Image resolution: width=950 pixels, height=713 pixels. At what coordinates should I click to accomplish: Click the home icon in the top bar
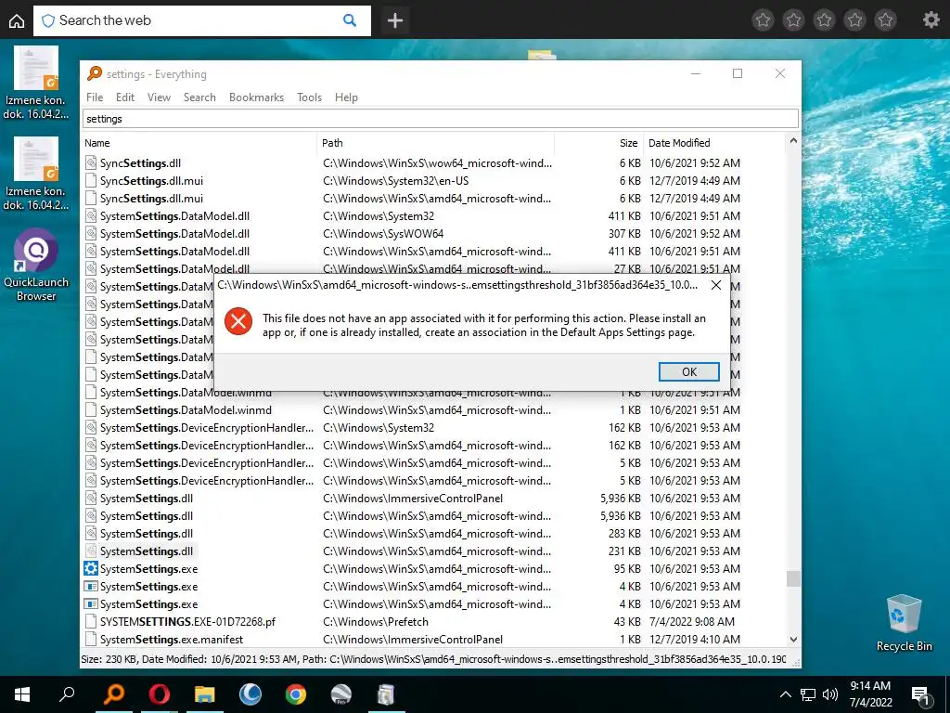tap(17, 20)
